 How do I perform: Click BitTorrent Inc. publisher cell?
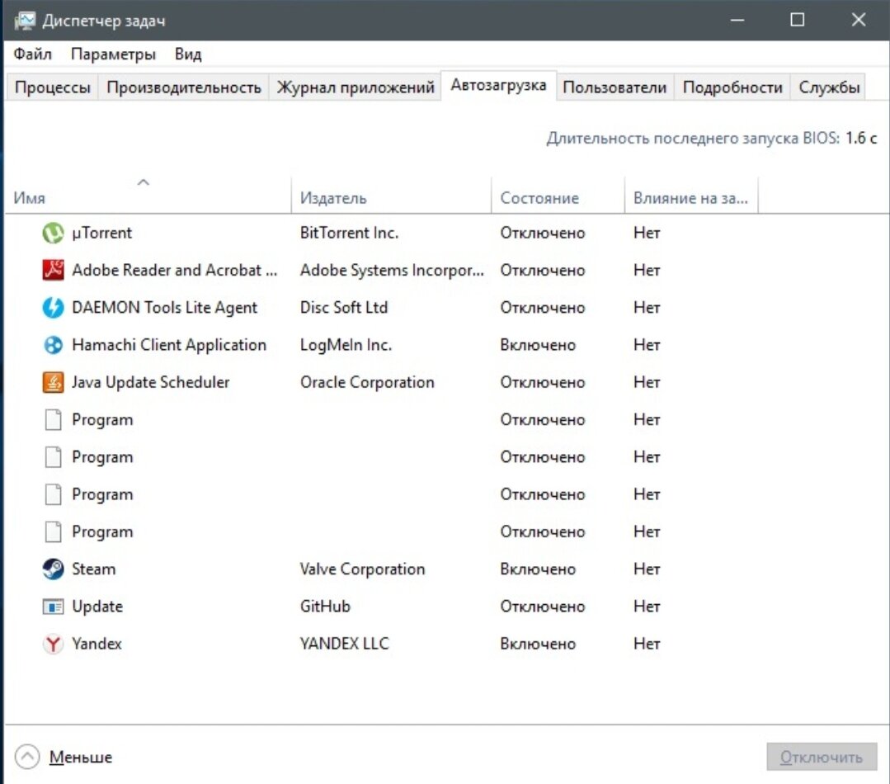349,233
